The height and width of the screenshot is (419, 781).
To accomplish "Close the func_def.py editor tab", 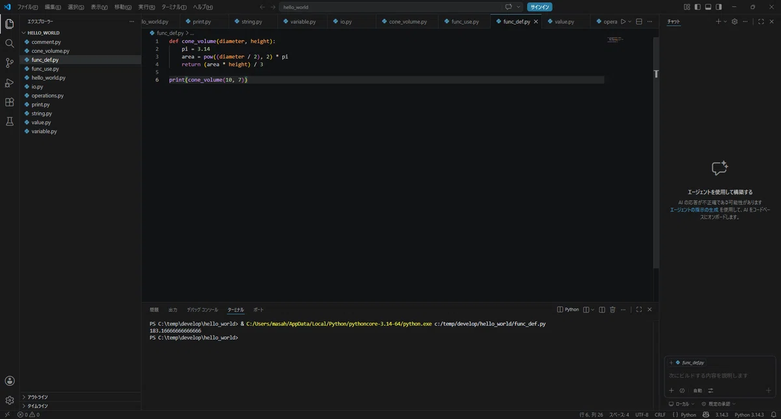I will click(536, 21).
